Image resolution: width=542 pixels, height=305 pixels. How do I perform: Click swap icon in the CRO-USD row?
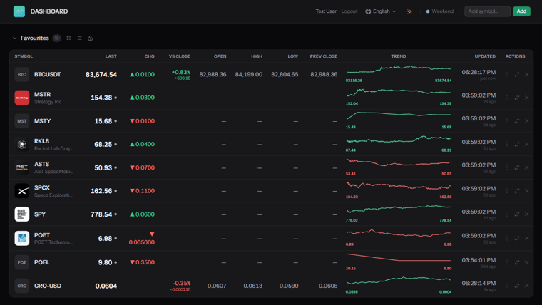click(517, 286)
